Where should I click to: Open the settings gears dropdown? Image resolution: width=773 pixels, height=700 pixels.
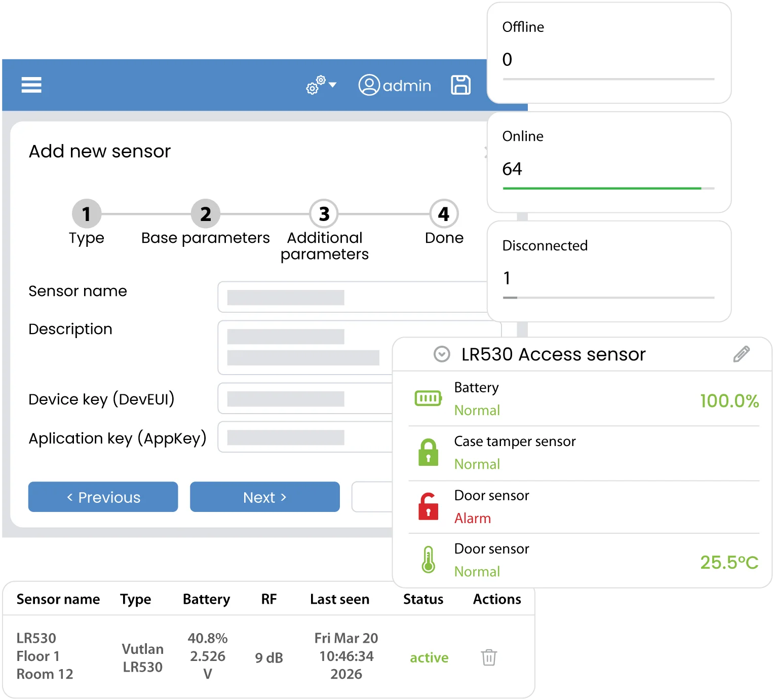321,85
